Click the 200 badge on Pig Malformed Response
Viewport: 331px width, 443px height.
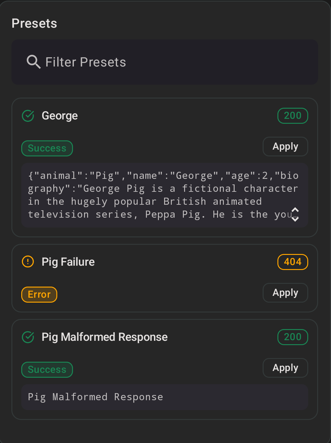(293, 337)
